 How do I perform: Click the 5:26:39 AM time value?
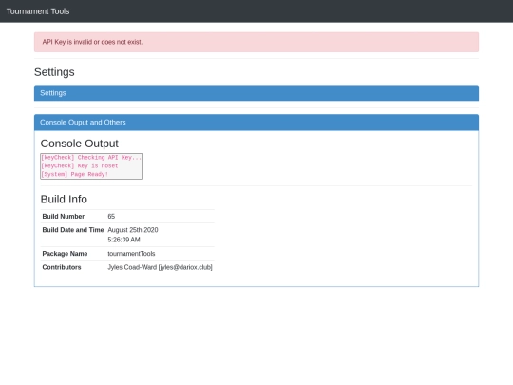point(124,240)
